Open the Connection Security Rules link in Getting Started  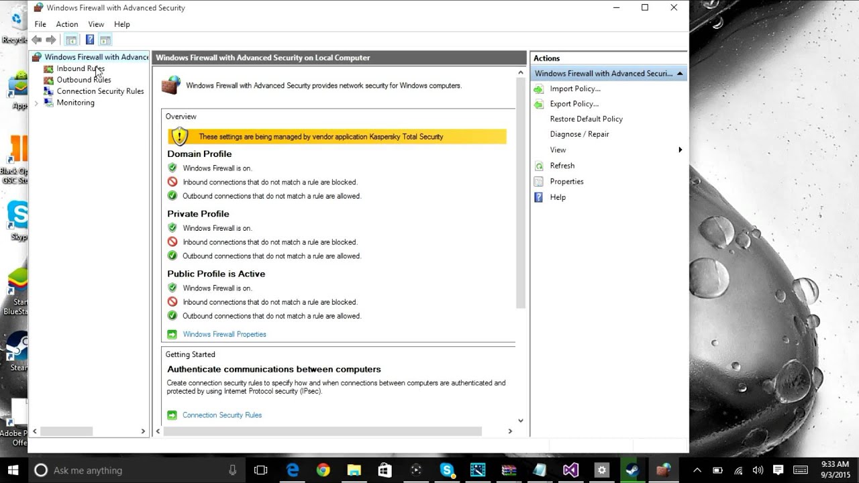(x=222, y=415)
